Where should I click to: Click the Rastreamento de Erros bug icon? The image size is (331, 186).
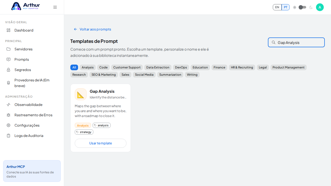pos(9,115)
